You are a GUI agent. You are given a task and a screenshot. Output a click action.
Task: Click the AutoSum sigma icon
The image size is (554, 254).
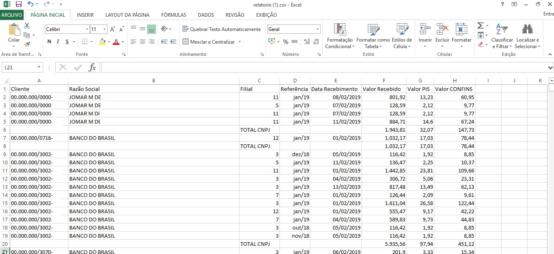481,26
